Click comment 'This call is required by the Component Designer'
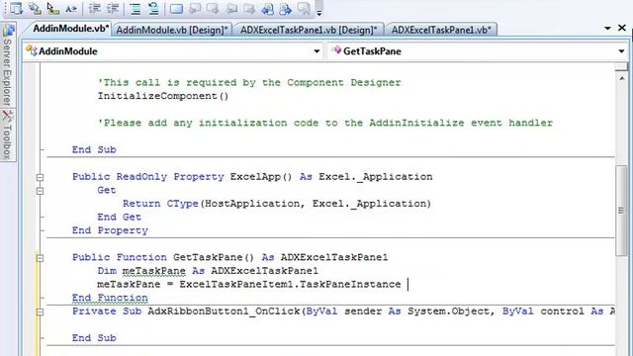This screenshot has width=633, height=356. (249, 82)
